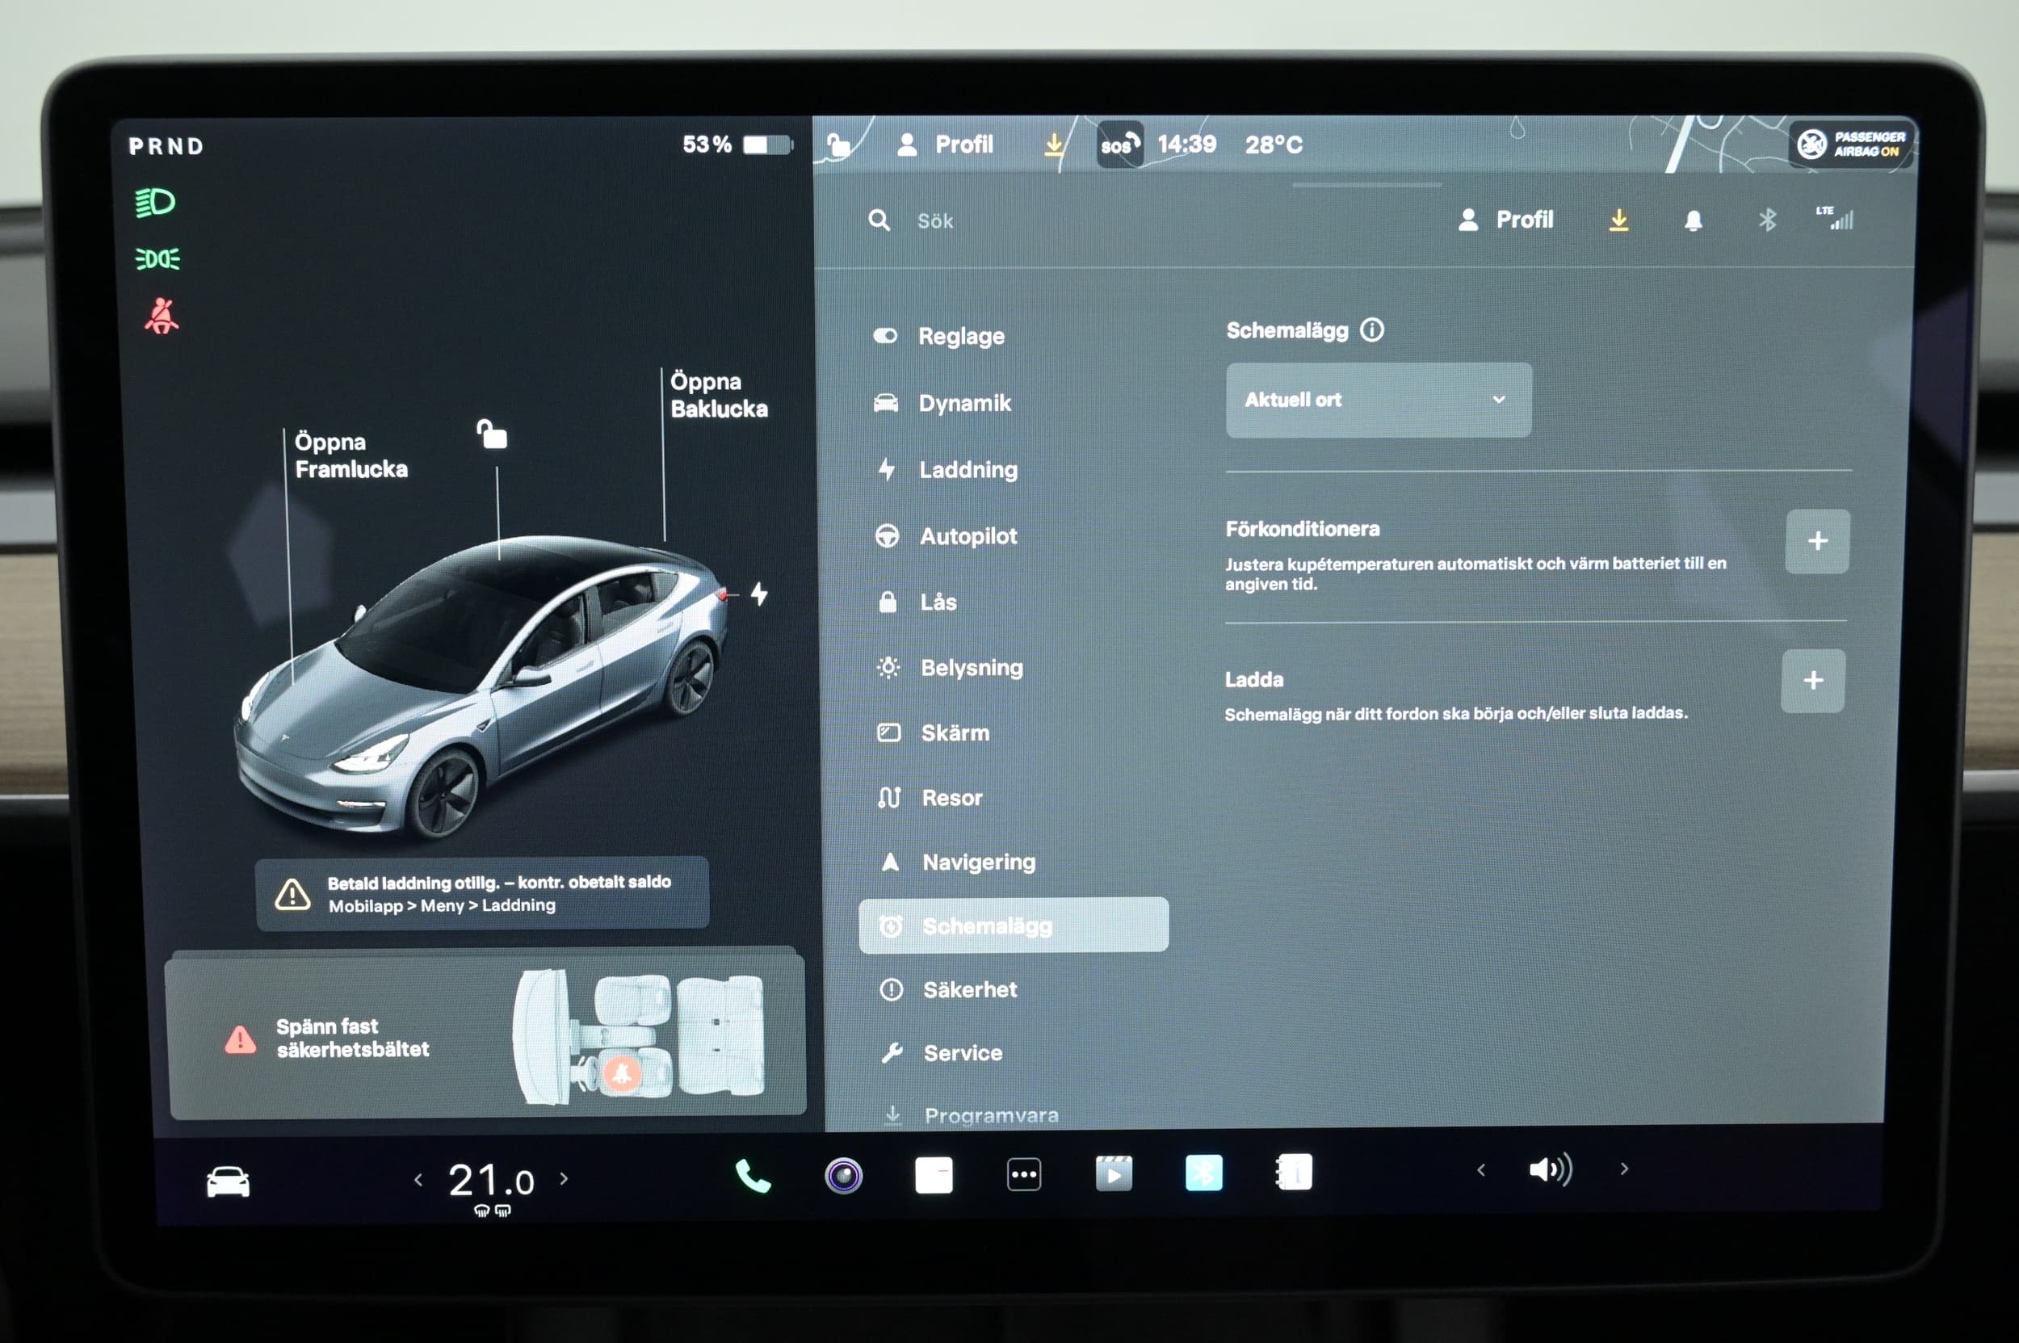Open the Bluetooth app in the dock
The width and height of the screenshot is (2019, 1343).
[x=1203, y=1173]
